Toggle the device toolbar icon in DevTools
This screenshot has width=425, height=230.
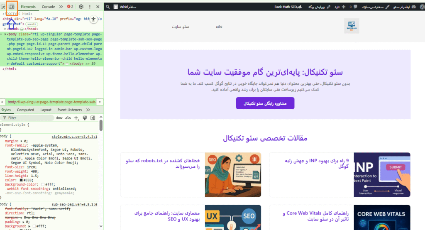click(12, 7)
